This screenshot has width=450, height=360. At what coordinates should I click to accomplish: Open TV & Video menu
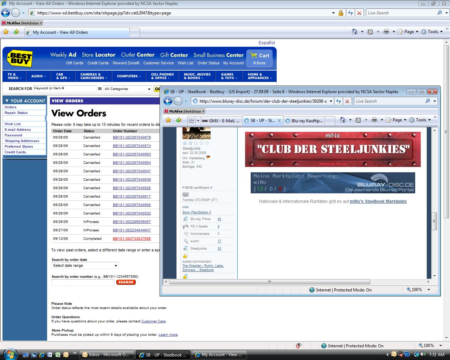pos(14,76)
